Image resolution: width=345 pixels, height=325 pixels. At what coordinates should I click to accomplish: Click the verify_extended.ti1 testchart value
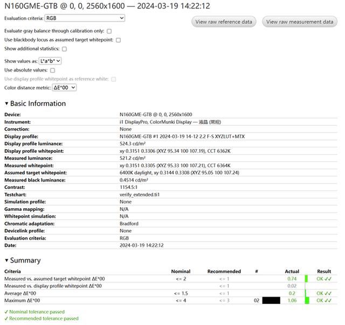[140, 194]
